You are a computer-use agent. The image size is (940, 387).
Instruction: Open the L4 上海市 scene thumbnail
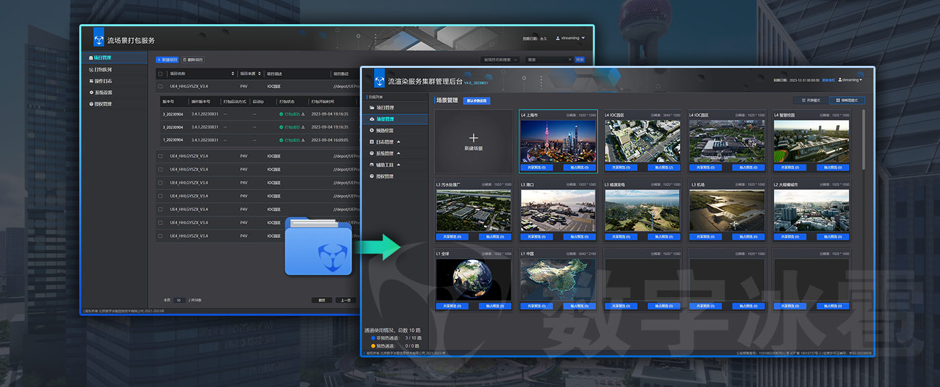pos(558,141)
